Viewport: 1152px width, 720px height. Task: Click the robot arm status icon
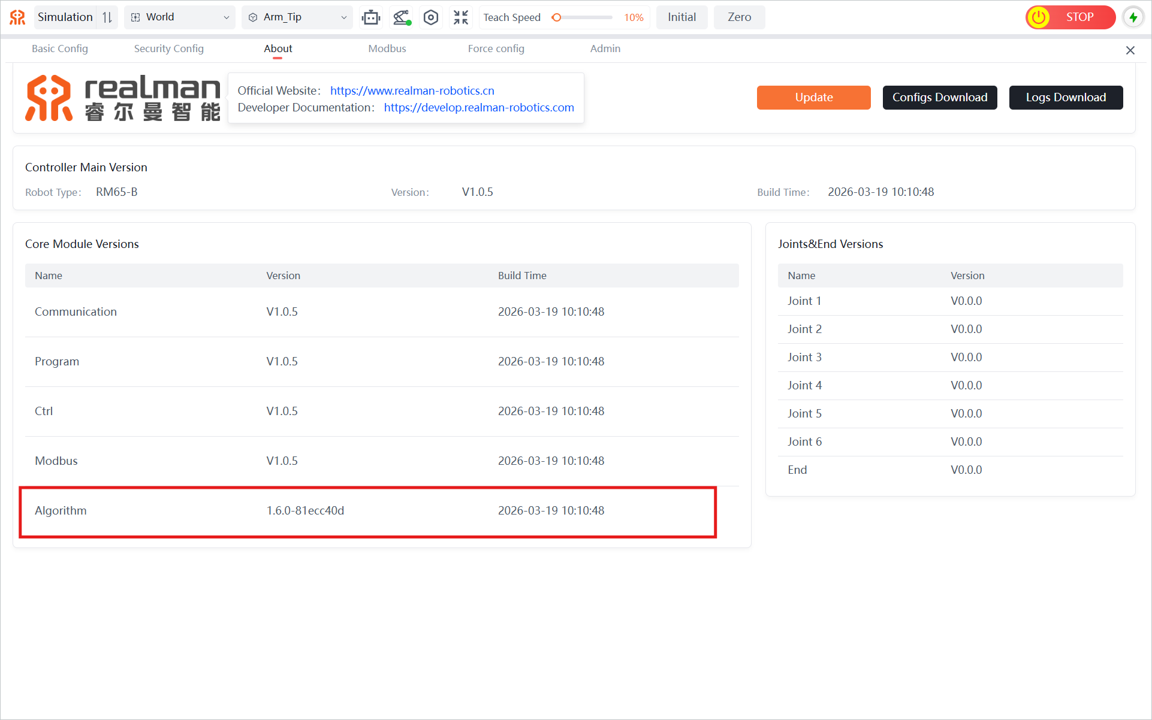pos(402,17)
